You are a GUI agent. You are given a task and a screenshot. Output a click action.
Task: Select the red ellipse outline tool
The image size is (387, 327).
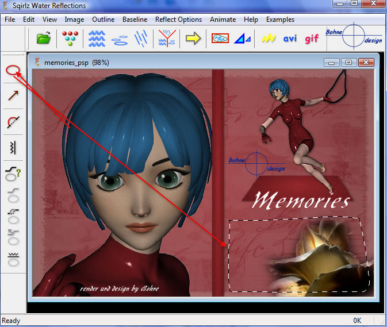[13, 70]
